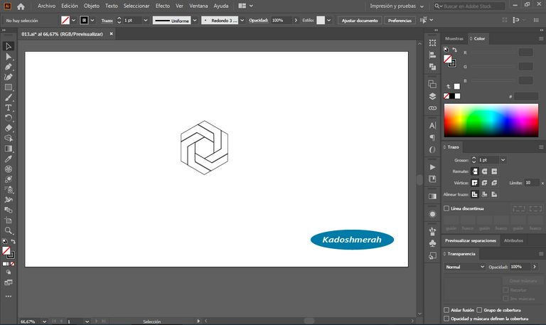Open Impresión y pruebas workspace switcher
546x325 pixels.
(x=397, y=6)
